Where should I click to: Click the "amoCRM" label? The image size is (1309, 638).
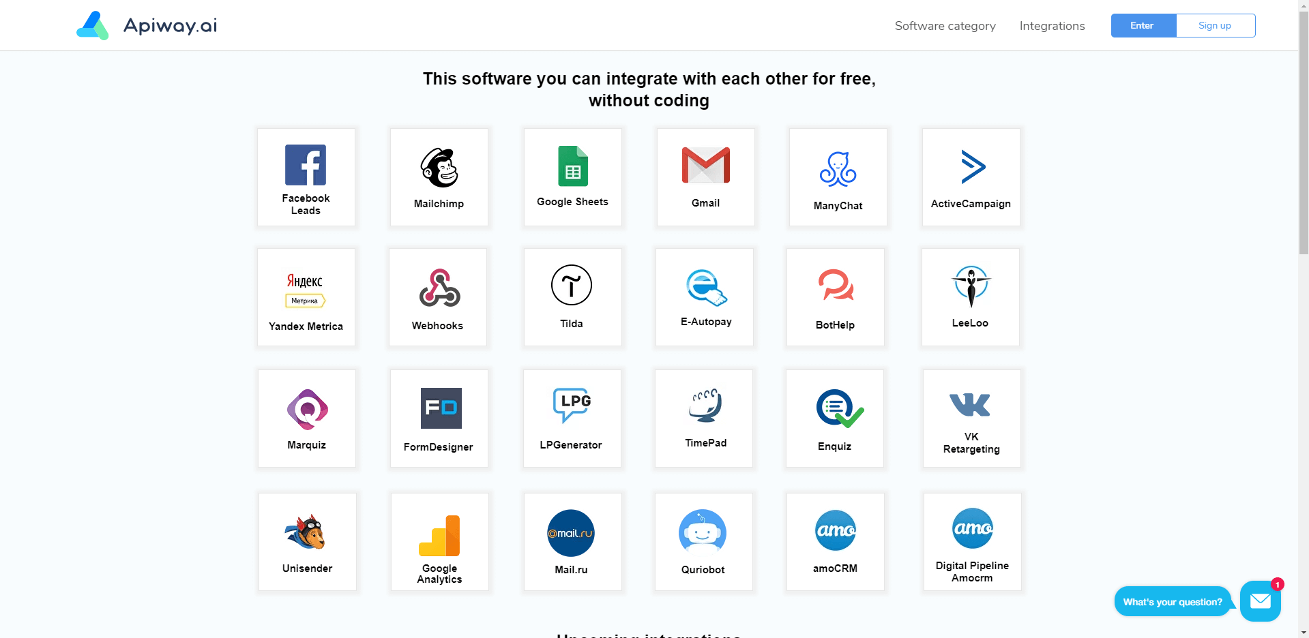point(835,568)
